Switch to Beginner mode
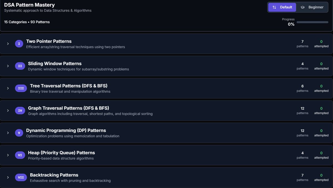The height and width of the screenshot is (188, 333). click(312, 7)
